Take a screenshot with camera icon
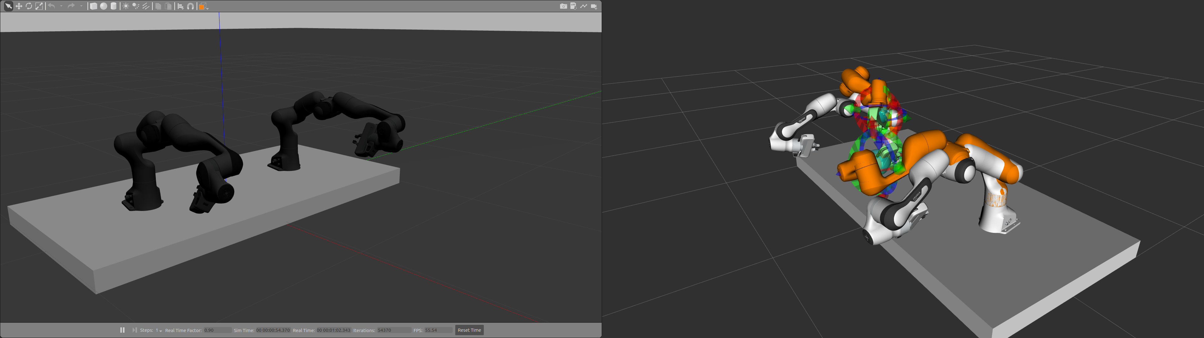Viewport: 1204px width, 338px height. click(x=563, y=6)
